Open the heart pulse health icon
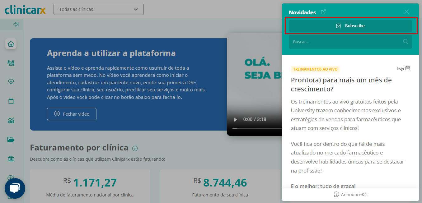This screenshot has height=203, width=422. coord(11,82)
